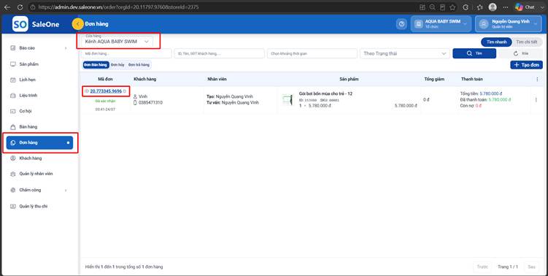Image resolution: width=548 pixels, height=276 pixels.
Task: Click the browser refresh icon
Action: coord(20,7)
